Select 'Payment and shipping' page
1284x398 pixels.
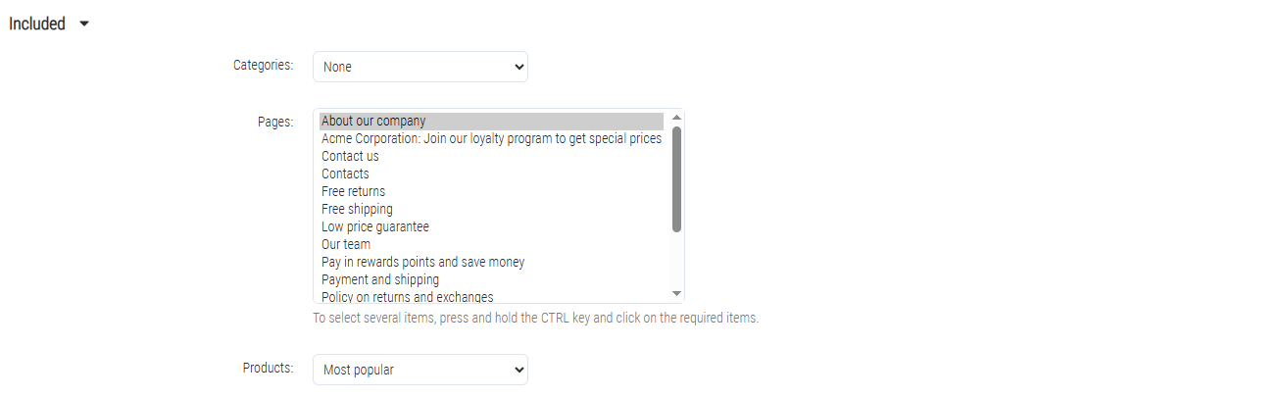tap(491, 279)
